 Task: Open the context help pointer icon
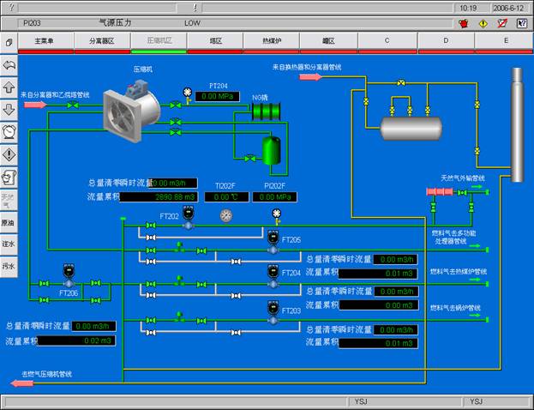pyautogui.click(x=522, y=23)
